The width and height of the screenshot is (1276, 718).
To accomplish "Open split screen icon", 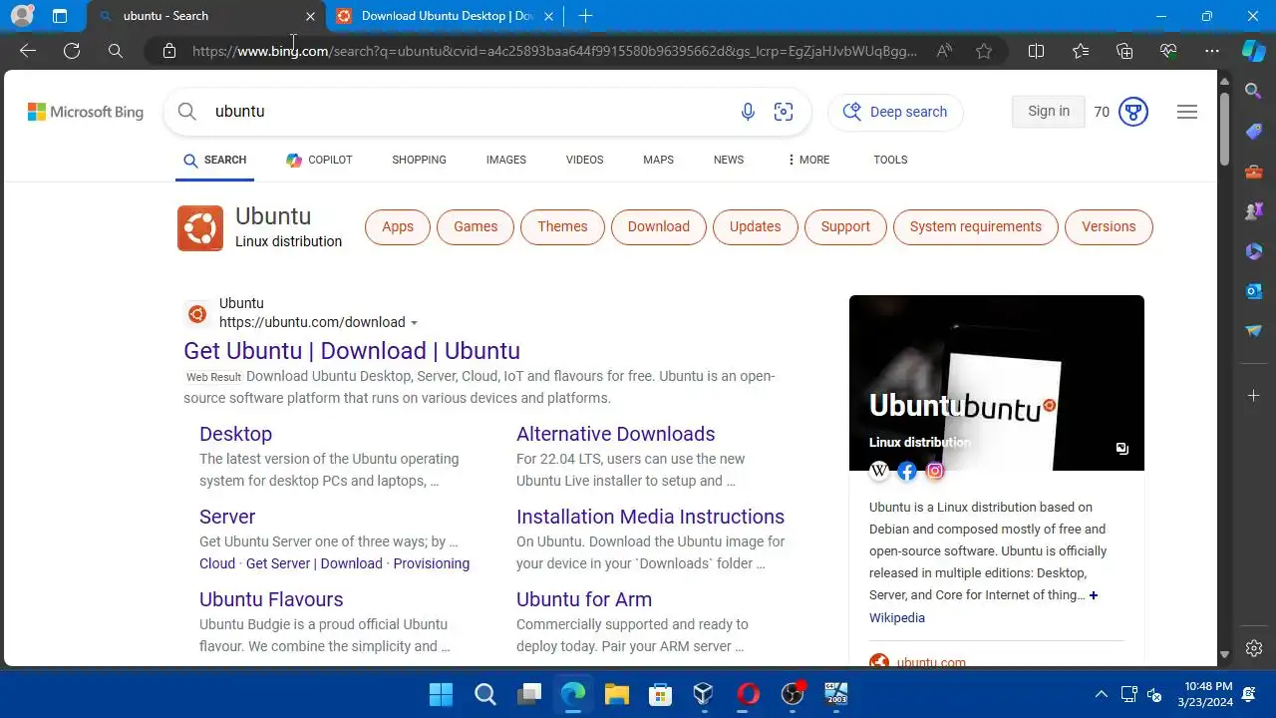I will coord(1036,51).
